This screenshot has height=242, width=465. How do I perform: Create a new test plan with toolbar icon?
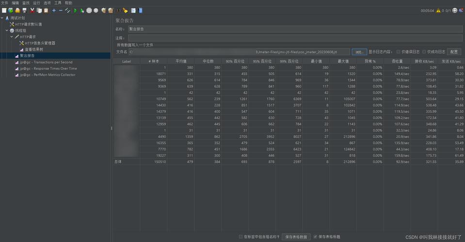pos(4,10)
